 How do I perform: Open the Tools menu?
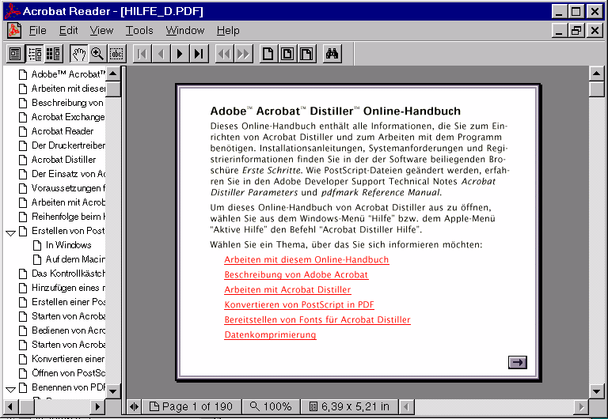139,30
